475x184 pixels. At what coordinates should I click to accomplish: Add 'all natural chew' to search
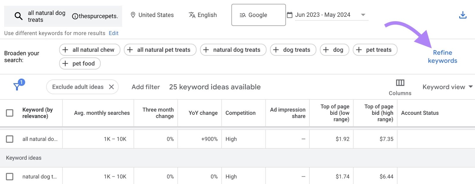coord(89,50)
